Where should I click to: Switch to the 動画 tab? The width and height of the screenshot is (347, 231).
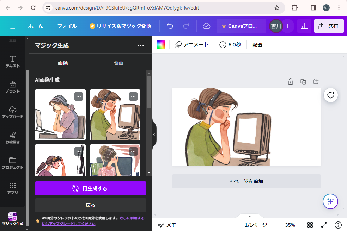tap(118, 63)
